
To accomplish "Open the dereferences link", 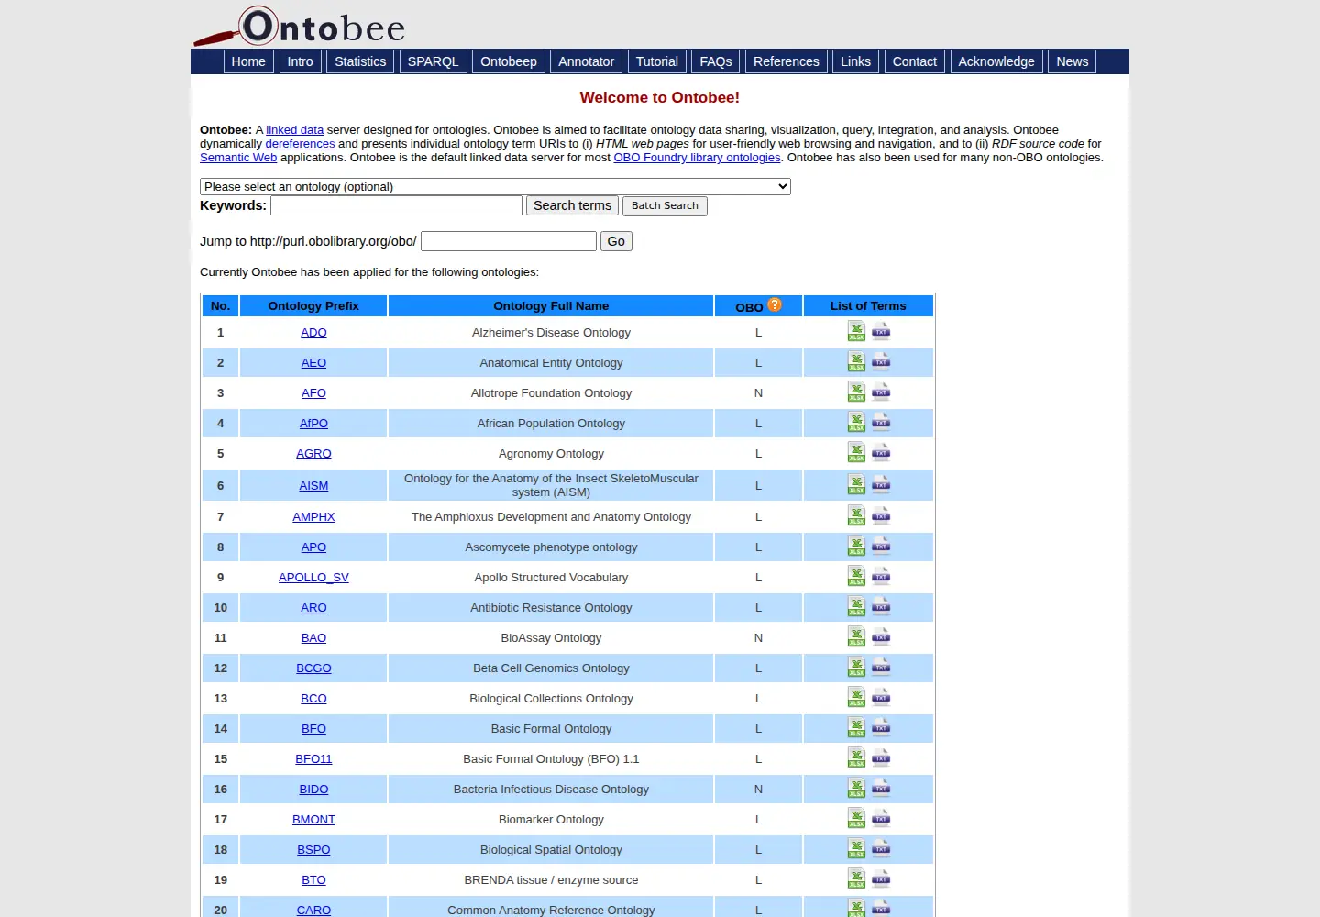I will click(300, 144).
